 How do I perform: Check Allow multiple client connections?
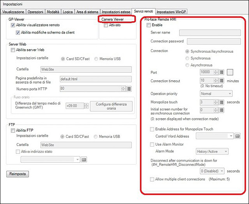pos(152,179)
